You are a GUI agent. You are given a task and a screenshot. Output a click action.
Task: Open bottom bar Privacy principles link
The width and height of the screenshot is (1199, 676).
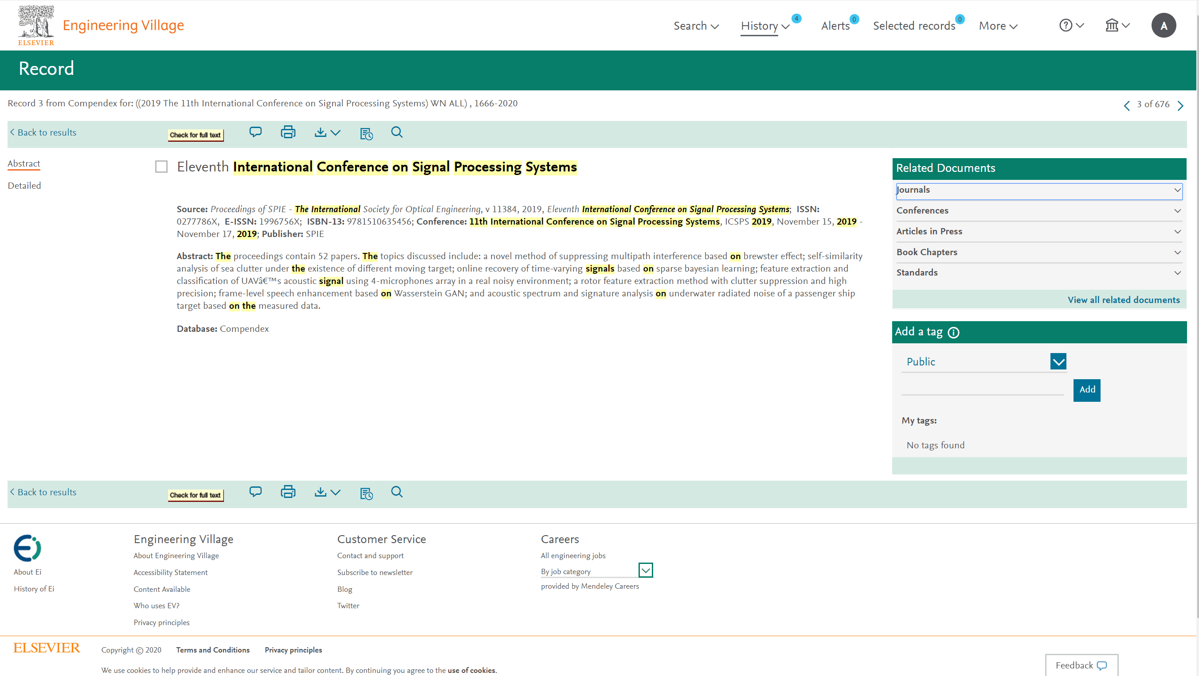click(293, 650)
